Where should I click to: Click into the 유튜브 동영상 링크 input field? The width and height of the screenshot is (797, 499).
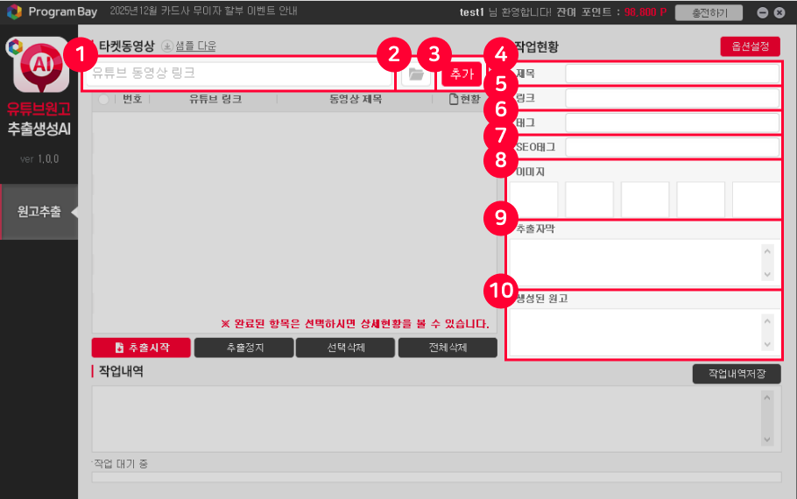point(238,74)
